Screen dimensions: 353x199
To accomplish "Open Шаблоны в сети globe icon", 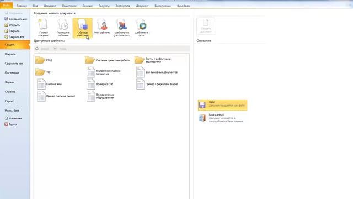I will pyautogui.click(x=141, y=28).
